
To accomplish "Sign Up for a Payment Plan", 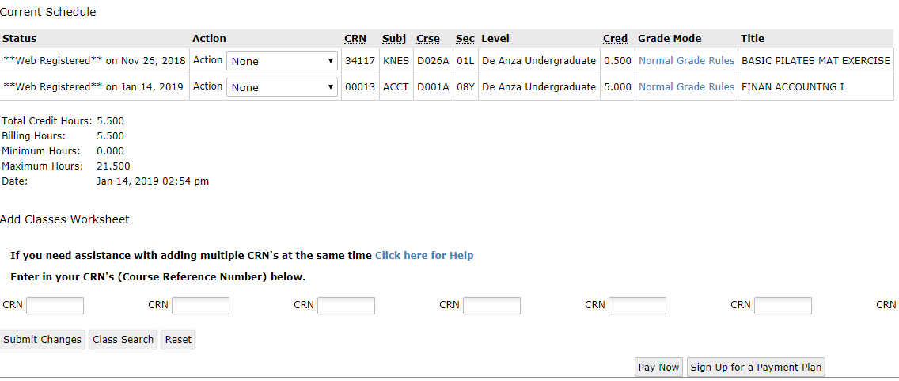I will point(756,367).
